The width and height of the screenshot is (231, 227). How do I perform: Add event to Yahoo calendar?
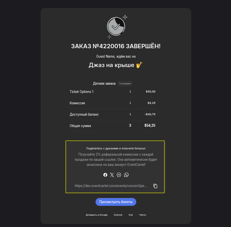tap(143, 215)
